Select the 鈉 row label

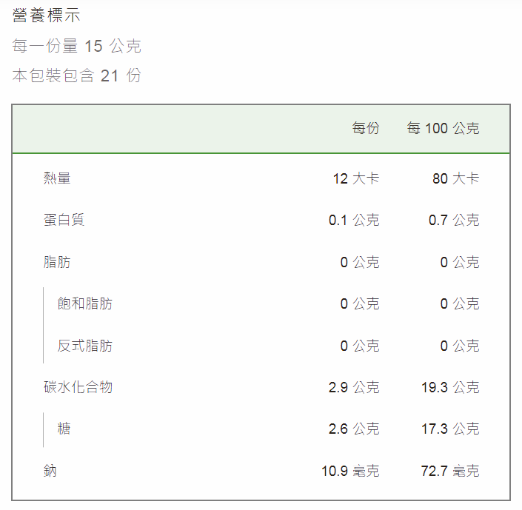(x=50, y=471)
